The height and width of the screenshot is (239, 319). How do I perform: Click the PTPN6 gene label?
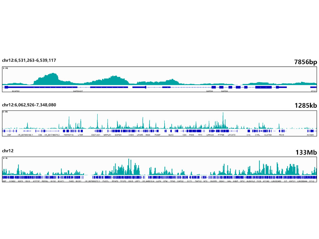(x=221, y=135)
